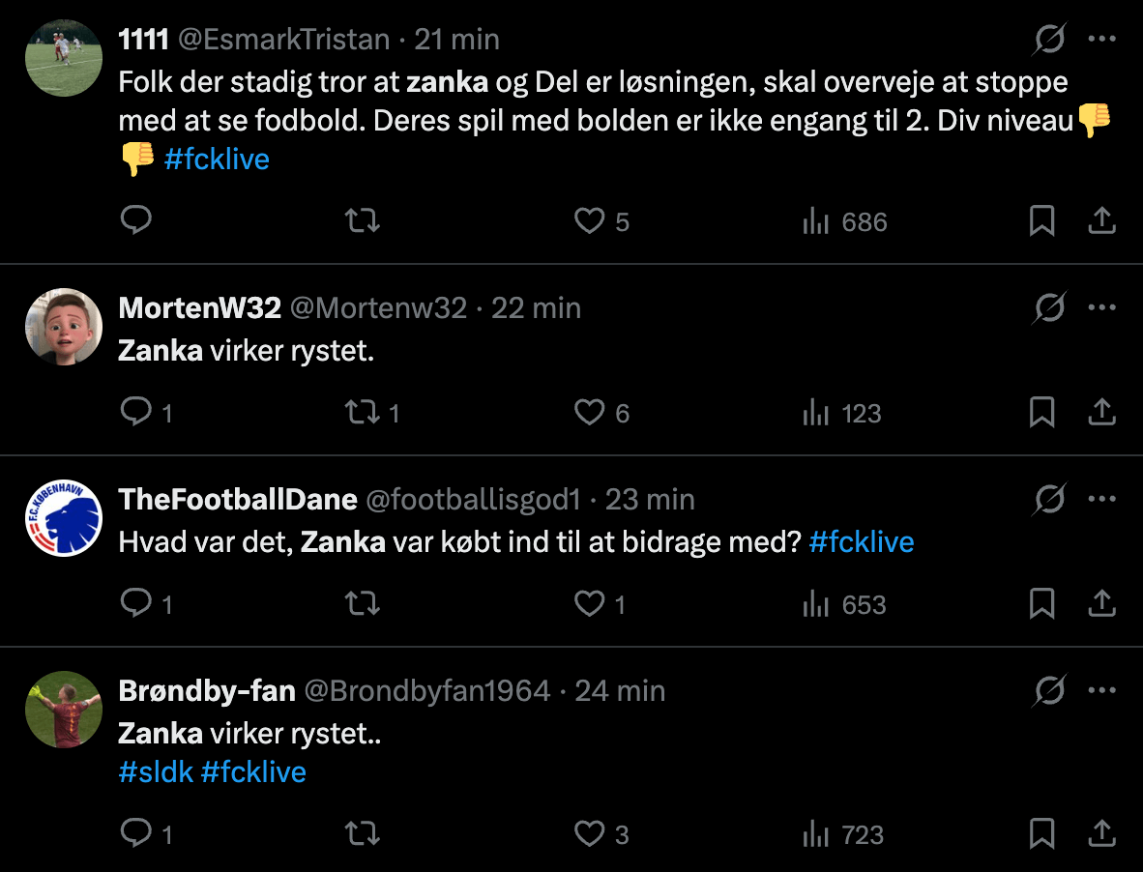Like Brøndby-fan's tweet about Zanka
This screenshot has height=872, width=1143.
590,833
